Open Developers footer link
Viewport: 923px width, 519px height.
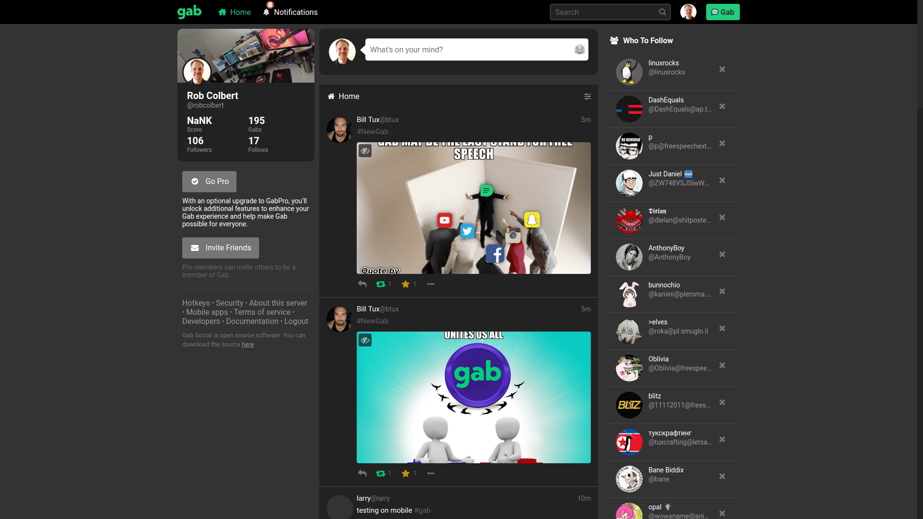(201, 321)
